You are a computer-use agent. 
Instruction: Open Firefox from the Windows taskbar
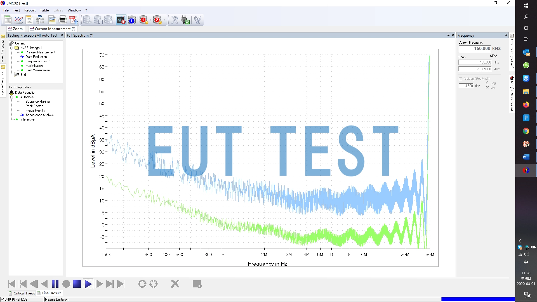click(x=526, y=105)
